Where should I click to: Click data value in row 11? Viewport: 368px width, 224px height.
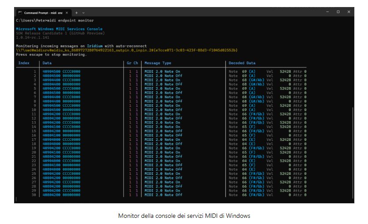61,114
